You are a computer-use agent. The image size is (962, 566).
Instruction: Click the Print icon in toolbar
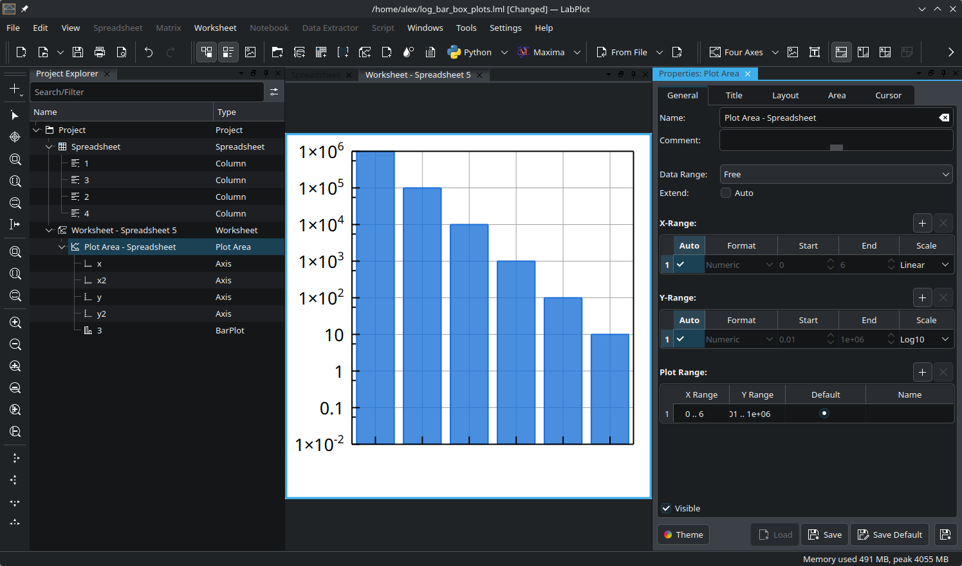click(x=100, y=52)
